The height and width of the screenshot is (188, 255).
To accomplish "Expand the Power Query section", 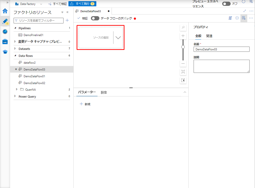I will point(15,96).
